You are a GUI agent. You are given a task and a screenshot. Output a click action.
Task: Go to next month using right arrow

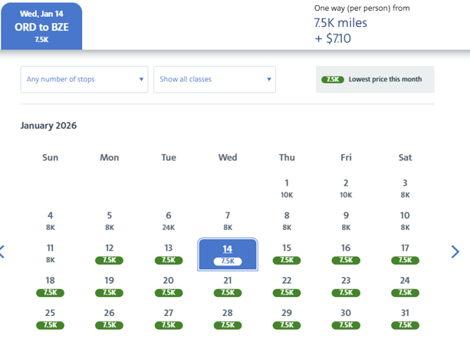pyautogui.click(x=455, y=252)
